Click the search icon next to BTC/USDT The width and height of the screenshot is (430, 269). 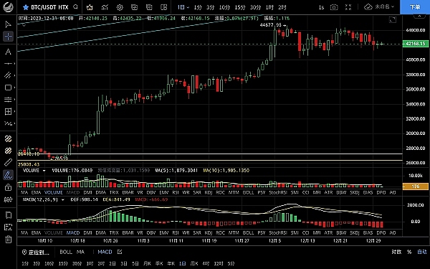tap(76, 7)
